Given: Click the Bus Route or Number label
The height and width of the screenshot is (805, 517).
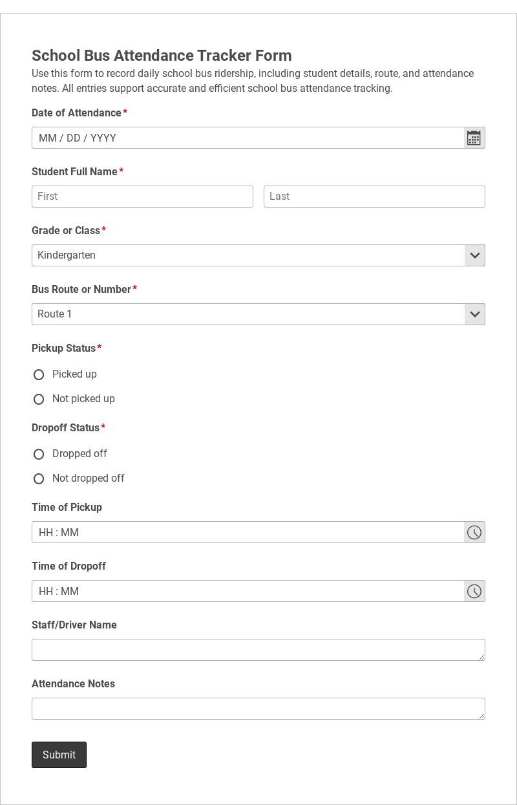Looking at the screenshot, I should [x=81, y=289].
